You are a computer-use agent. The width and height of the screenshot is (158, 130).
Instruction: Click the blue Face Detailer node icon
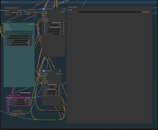pyautogui.click(x=44, y=9)
